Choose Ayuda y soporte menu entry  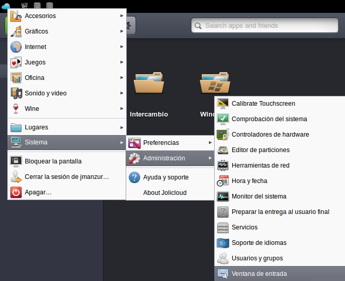pos(170,177)
